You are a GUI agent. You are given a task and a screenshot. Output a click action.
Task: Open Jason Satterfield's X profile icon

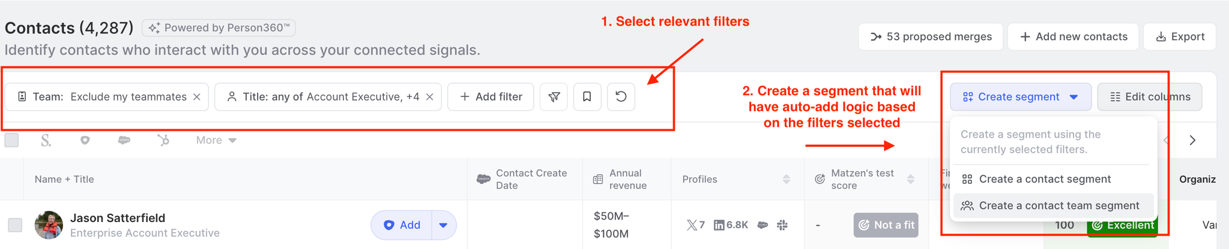tap(692, 225)
